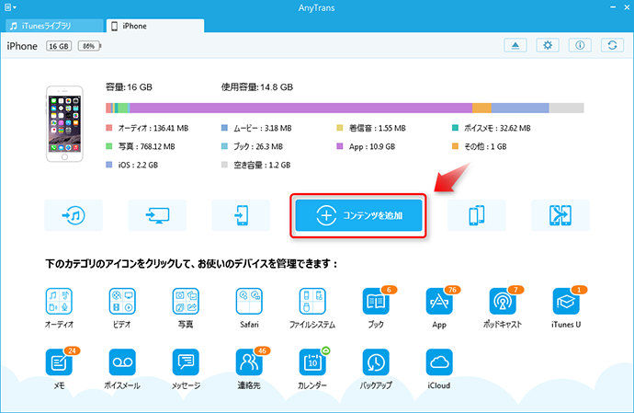Viewport: 634px width, 413px height.
Task: Show device info with the info icon
Action: [x=580, y=45]
